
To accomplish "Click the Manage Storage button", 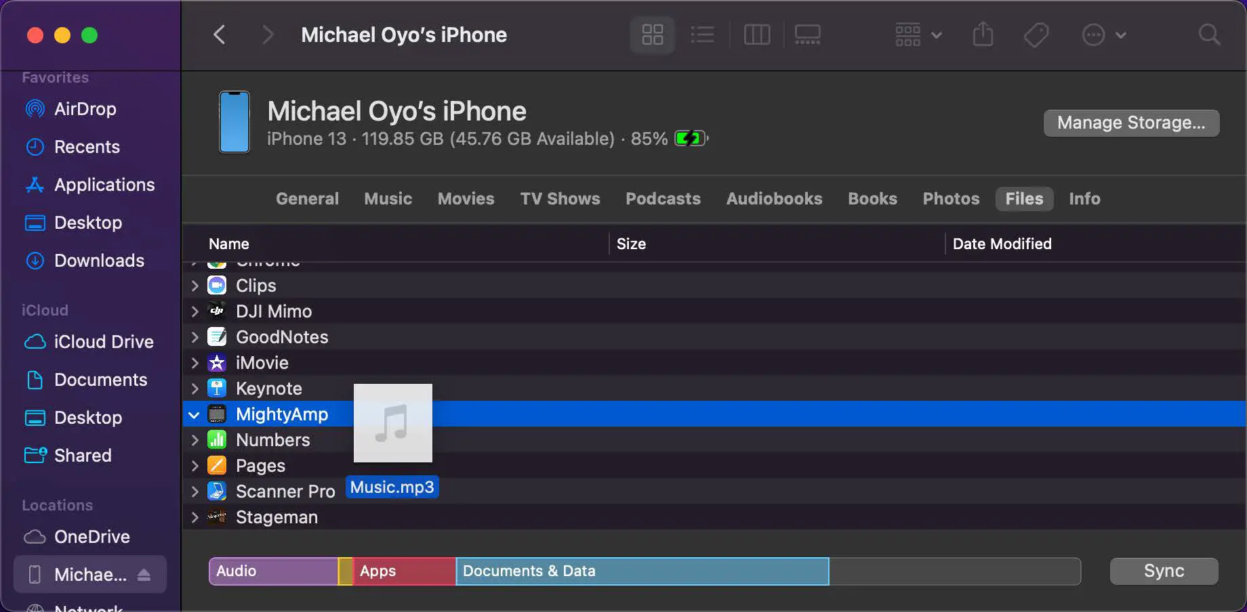I will [x=1130, y=123].
